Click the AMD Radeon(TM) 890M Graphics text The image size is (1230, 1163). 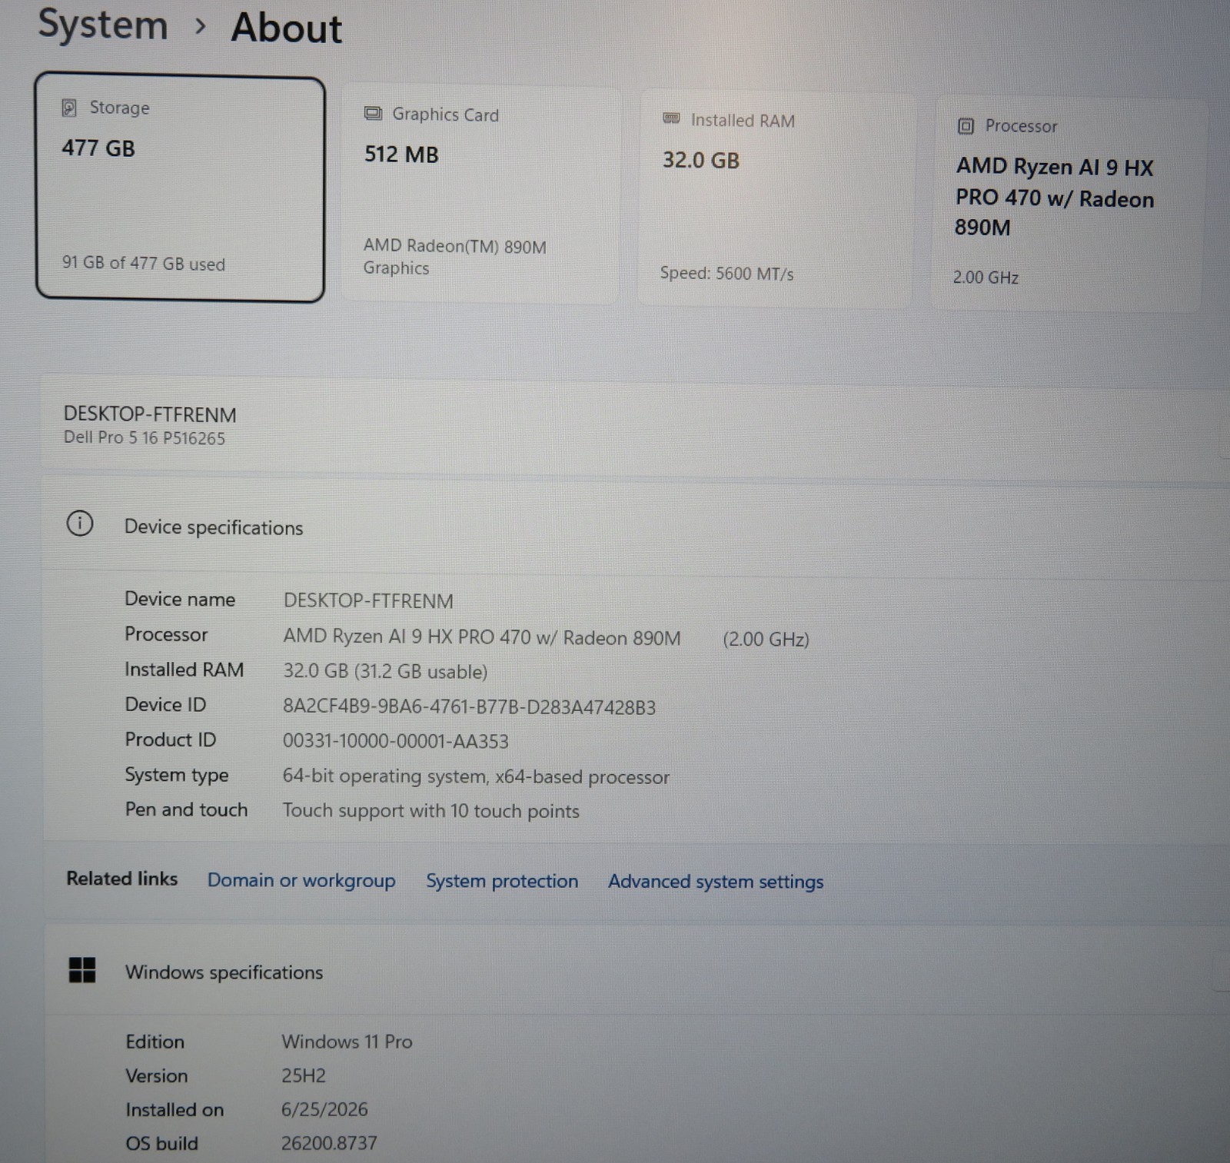pyautogui.click(x=455, y=257)
